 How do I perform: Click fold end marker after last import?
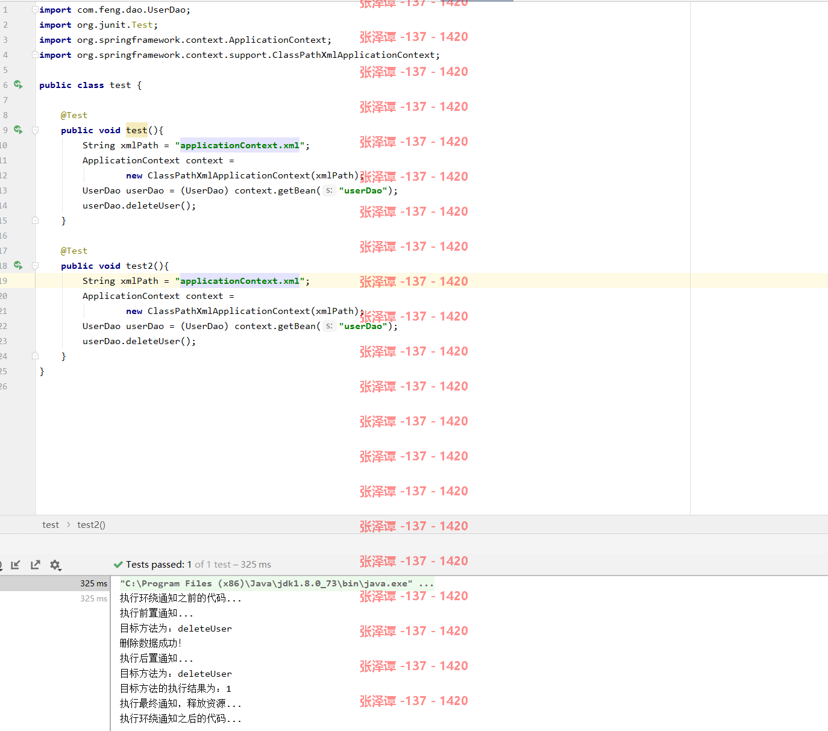point(35,55)
